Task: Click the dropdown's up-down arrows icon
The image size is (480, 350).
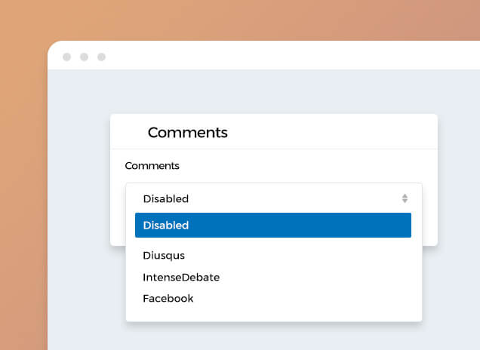Action: pyautogui.click(x=405, y=199)
